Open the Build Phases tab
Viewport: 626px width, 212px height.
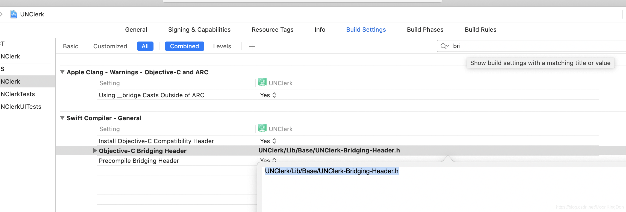(x=425, y=30)
